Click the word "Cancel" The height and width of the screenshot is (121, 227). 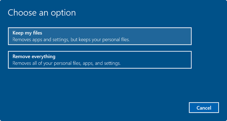click(204, 108)
